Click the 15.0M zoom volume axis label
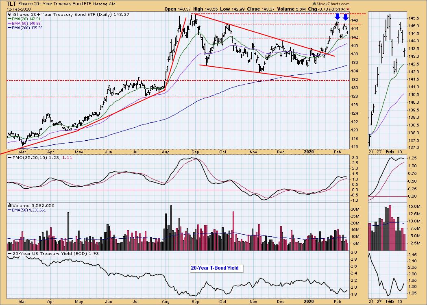The image size is (427, 305). tap(414, 207)
